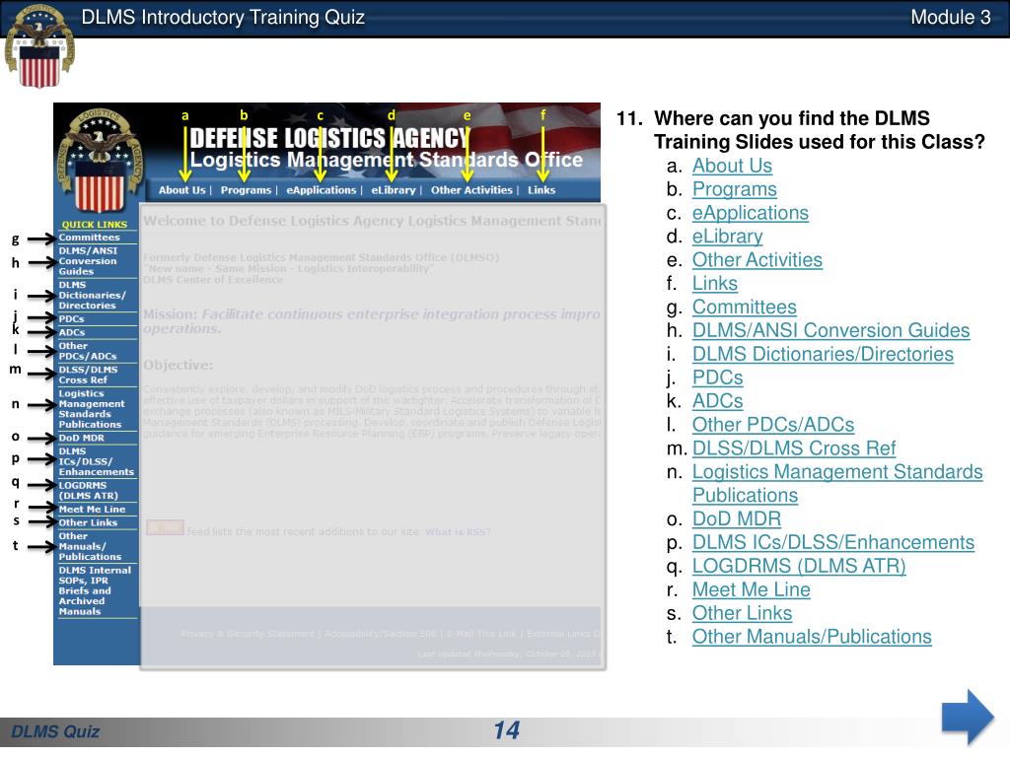The image size is (1010, 757).
Task: Click the 'Module 3' header label
Action: [x=951, y=18]
